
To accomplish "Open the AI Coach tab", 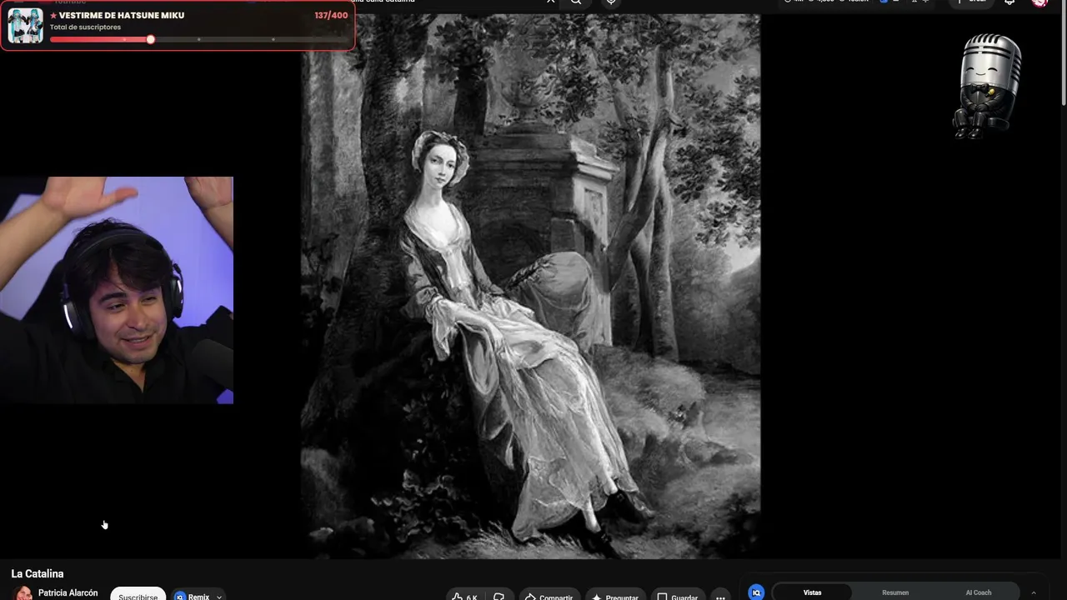I will 979,592.
